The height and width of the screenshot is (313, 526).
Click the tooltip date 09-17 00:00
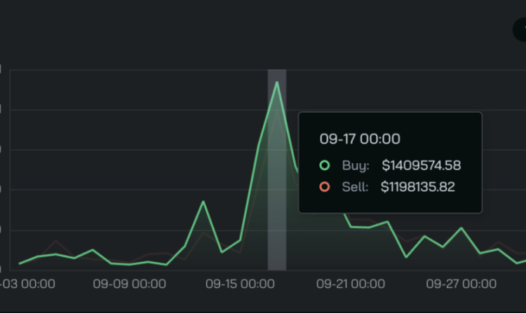coord(360,139)
